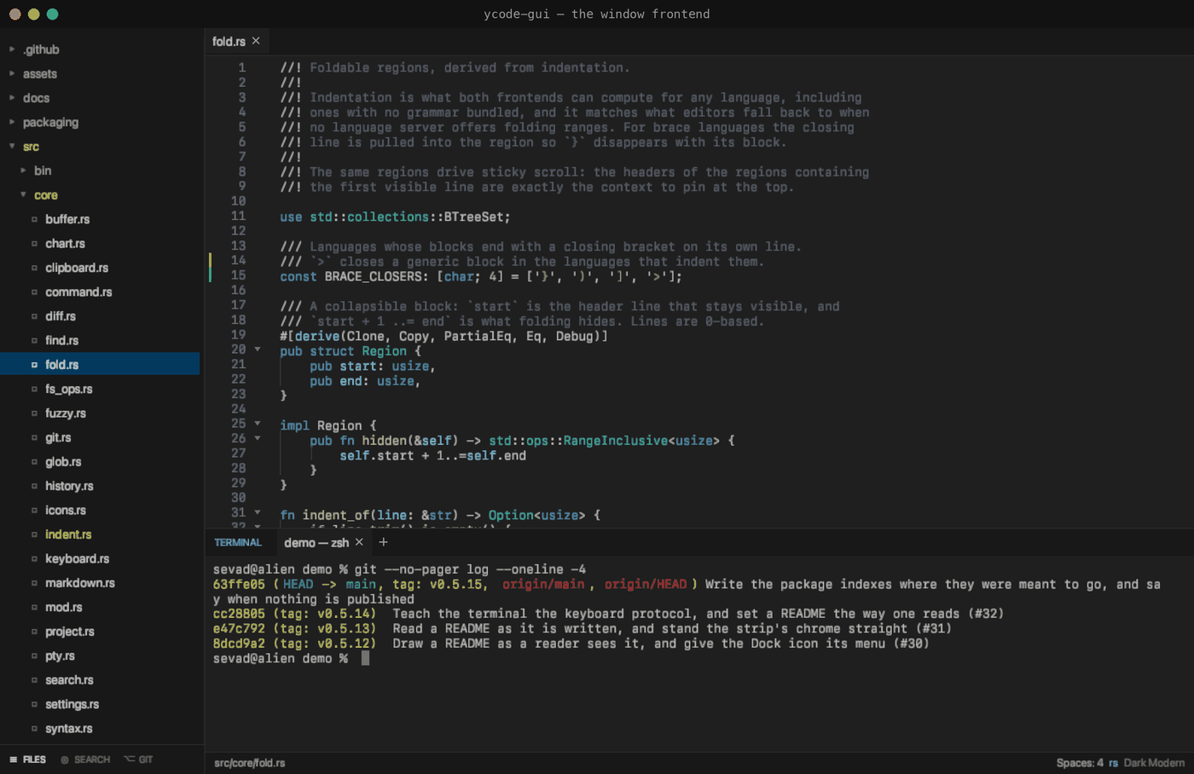1194x774 pixels.
Task: Click file icon beside chart.rs
Action: pyautogui.click(x=35, y=244)
